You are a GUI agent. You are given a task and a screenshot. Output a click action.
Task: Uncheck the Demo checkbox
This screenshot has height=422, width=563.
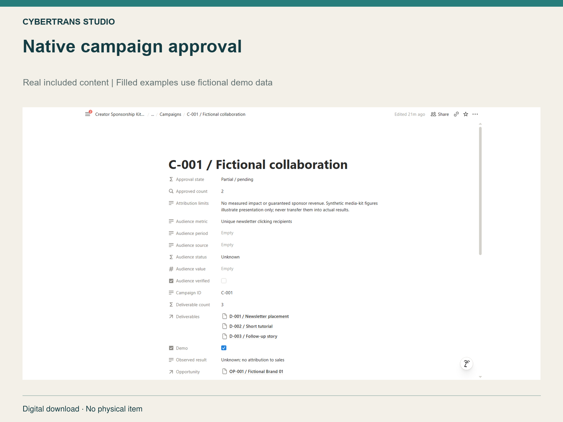coord(224,348)
